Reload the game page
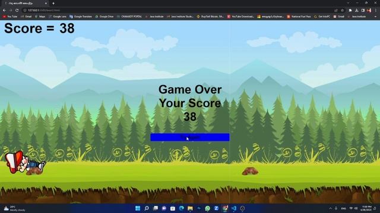 pyautogui.click(x=17, y=11)
